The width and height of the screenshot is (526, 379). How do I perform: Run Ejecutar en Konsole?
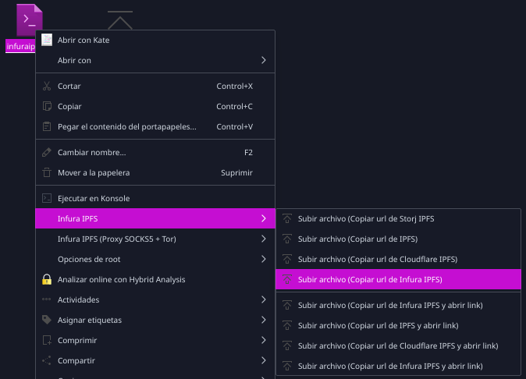[155, 198]
